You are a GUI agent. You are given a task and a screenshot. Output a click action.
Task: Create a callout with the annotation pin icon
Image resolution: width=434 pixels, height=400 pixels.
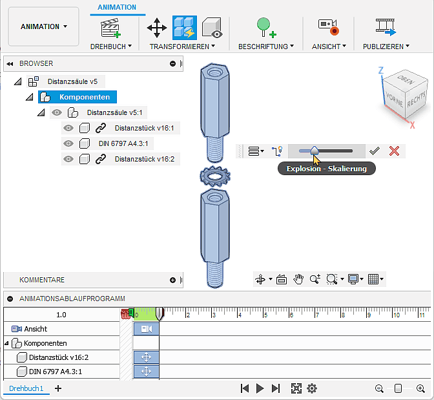(265, 27)
